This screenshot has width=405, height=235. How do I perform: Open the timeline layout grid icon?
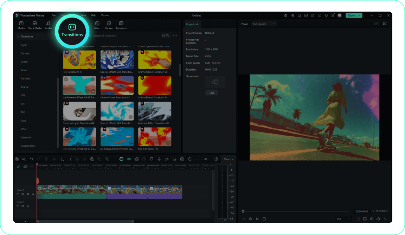point(17,159)
